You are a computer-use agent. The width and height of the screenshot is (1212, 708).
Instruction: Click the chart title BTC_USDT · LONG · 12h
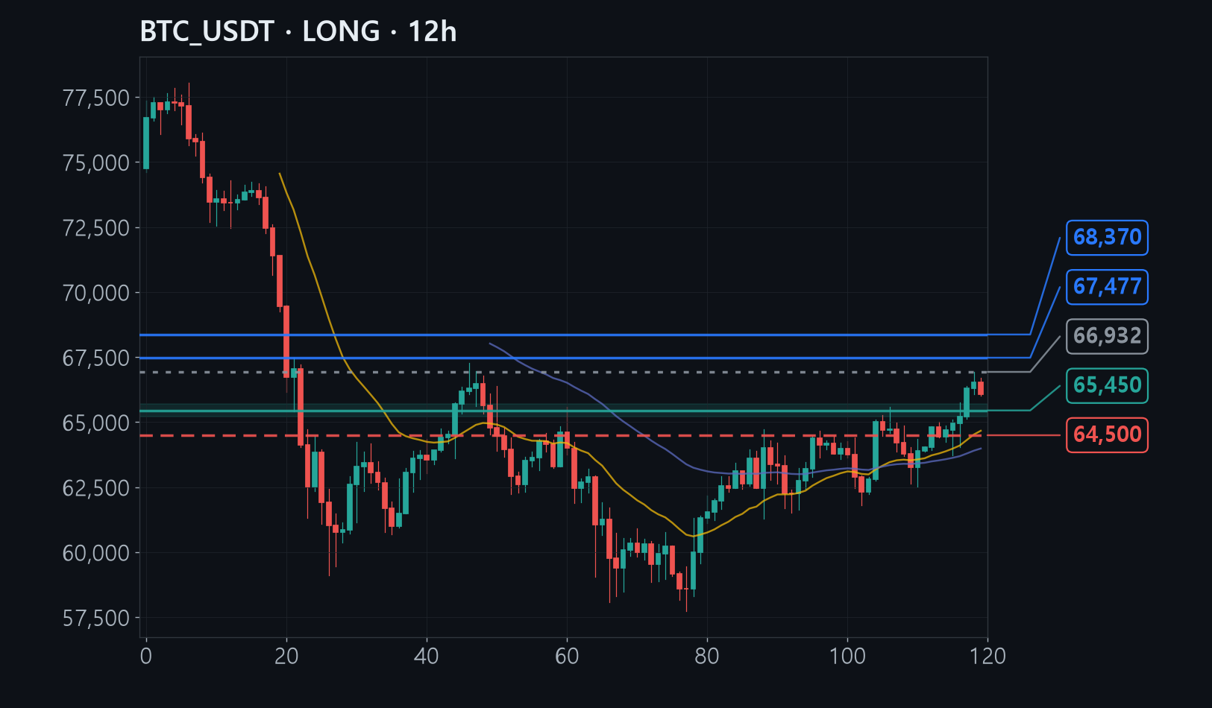298,32
